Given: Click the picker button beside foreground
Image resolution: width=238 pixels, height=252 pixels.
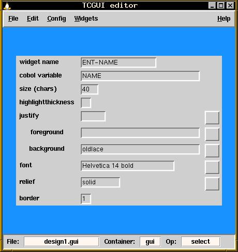Looking at the screenshot, I should (212, 134).
